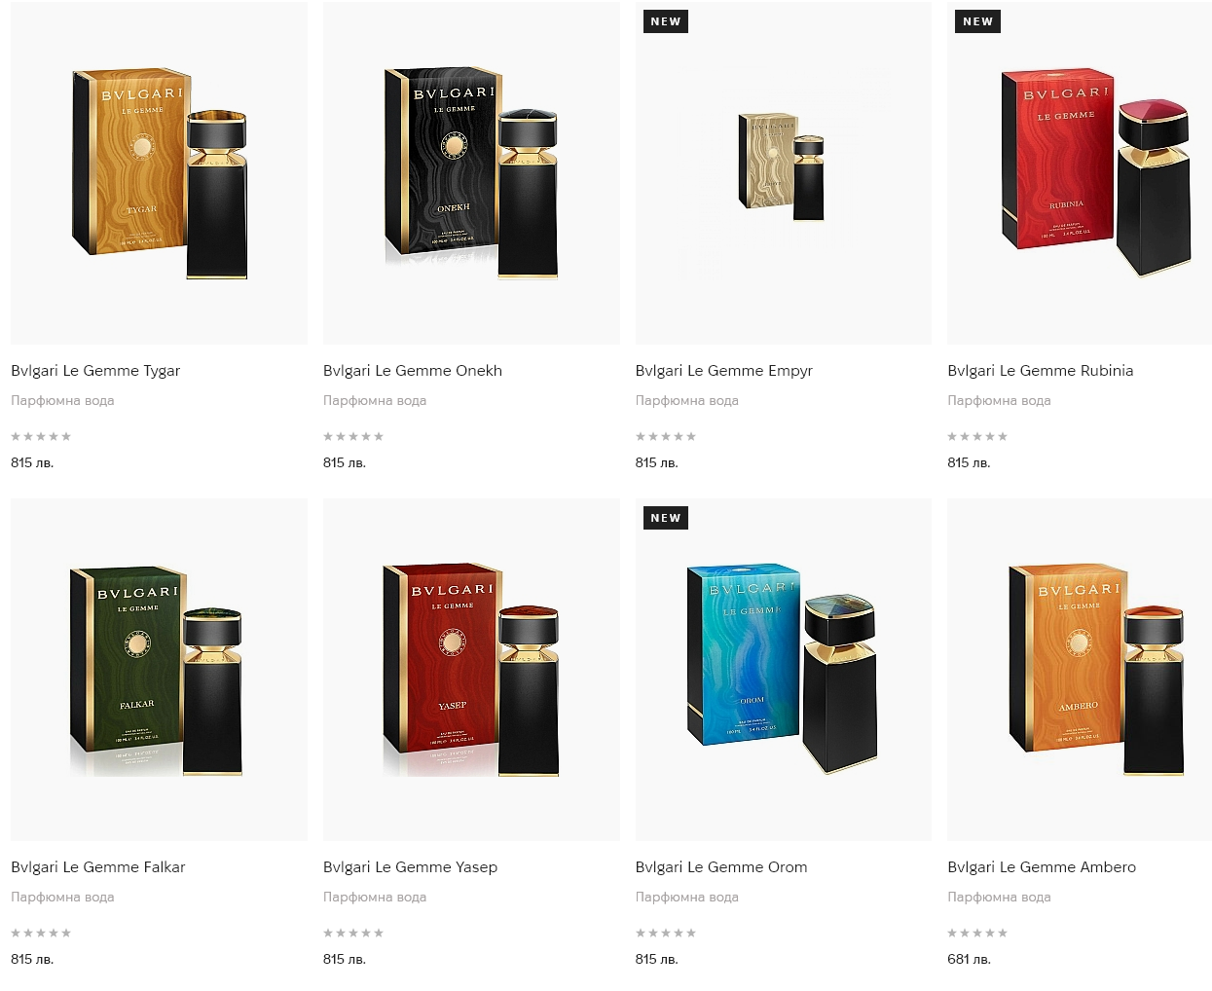This screenshot has height=991, width=1212.
Task: Click the Bvlgari Le Gemme Rubinia title link
Action: tap(1041, 371)
